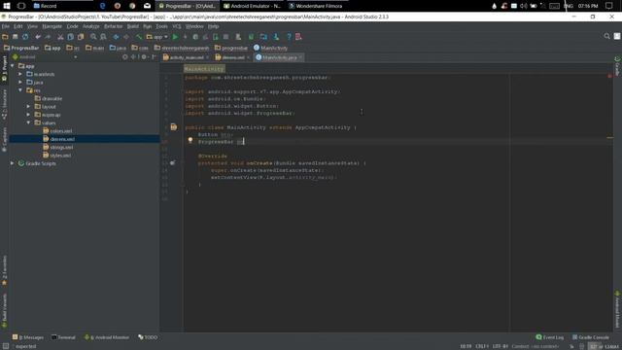The image size is (622, 350).
Task: Click the Scroll from Source target icon
Action: [125, 57]
